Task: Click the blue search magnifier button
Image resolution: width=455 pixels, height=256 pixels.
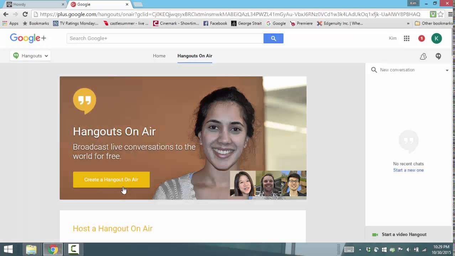Action: [x=273, y=38]
